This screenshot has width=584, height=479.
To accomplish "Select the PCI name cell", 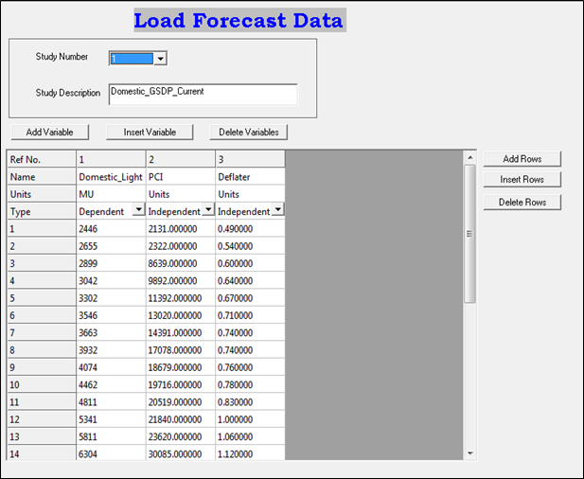I will [181, 177].
